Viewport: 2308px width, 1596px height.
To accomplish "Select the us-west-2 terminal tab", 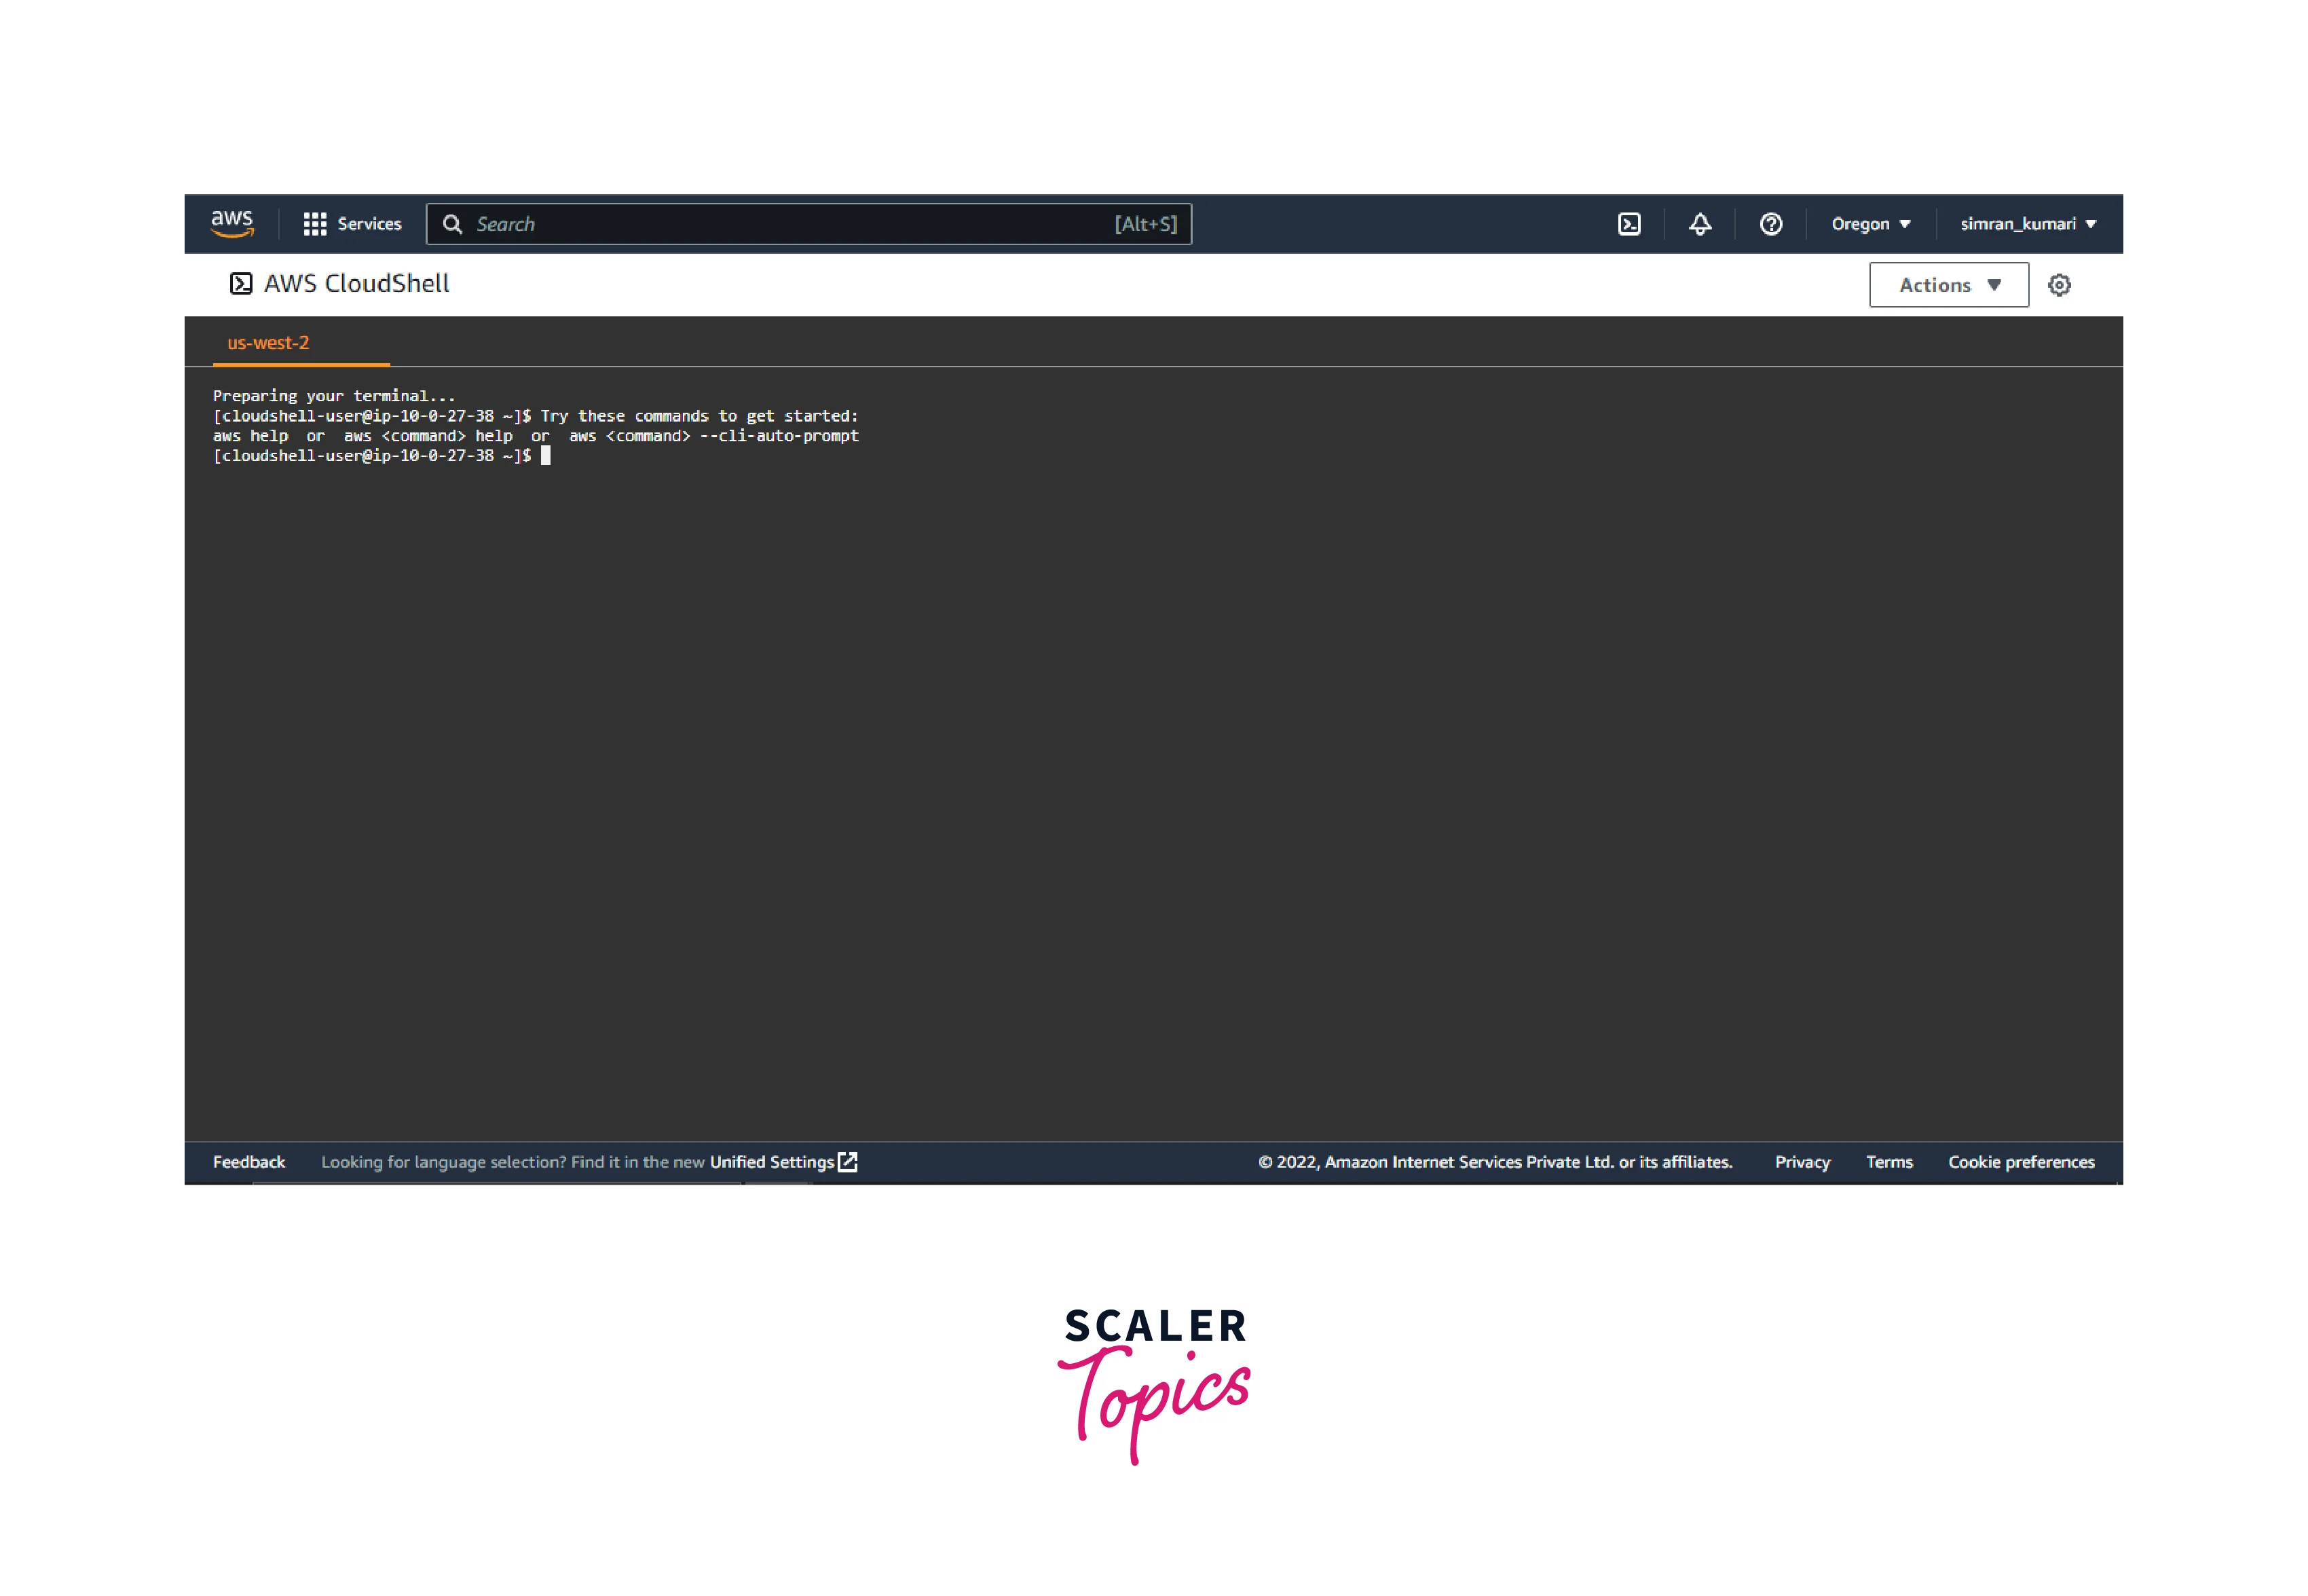I will 268,343.
